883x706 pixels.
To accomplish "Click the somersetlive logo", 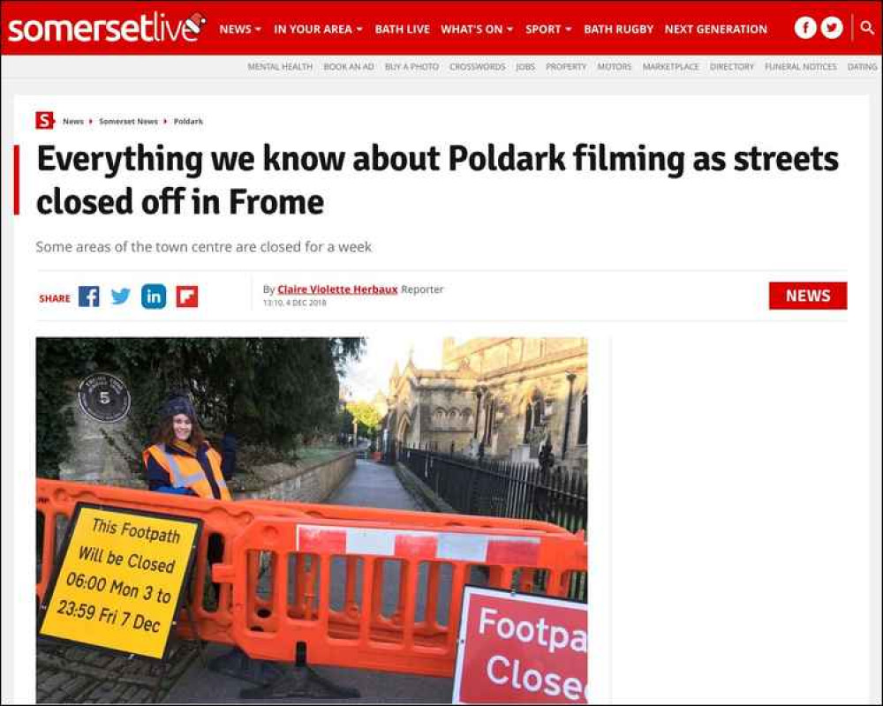I will point(107,27).
